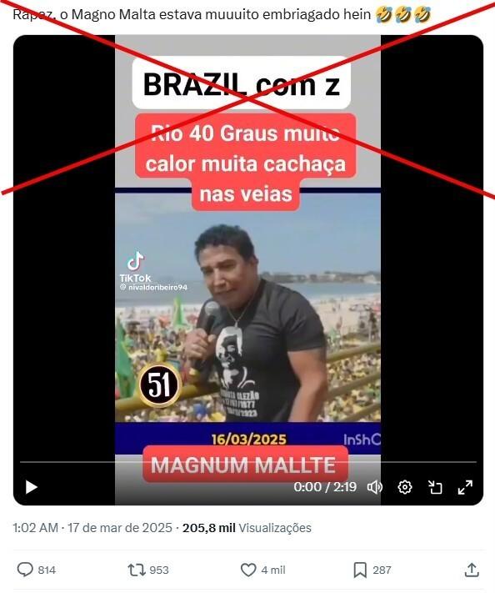The image size is (495, 593).
Task: Seek along the video progress bar
Action: point(247,462)
